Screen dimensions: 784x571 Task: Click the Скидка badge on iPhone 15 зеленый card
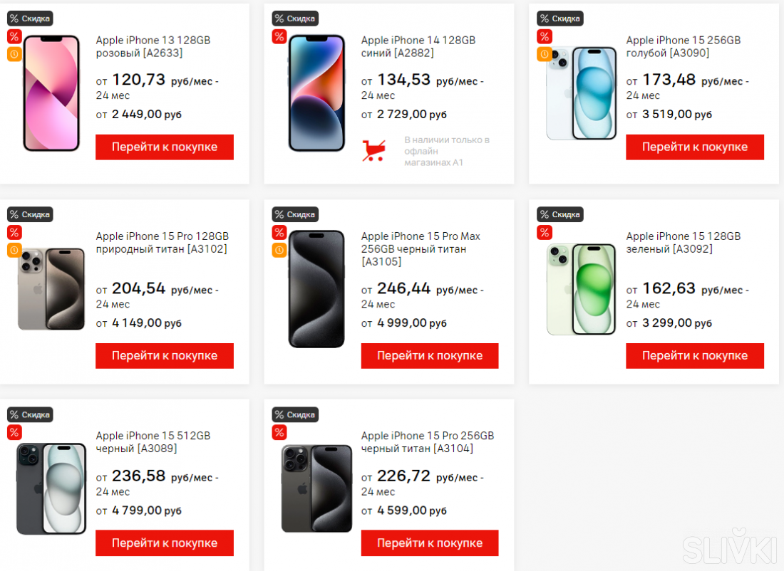pos(559,214)
